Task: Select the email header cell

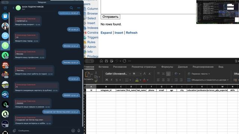Action: point(161,90)
